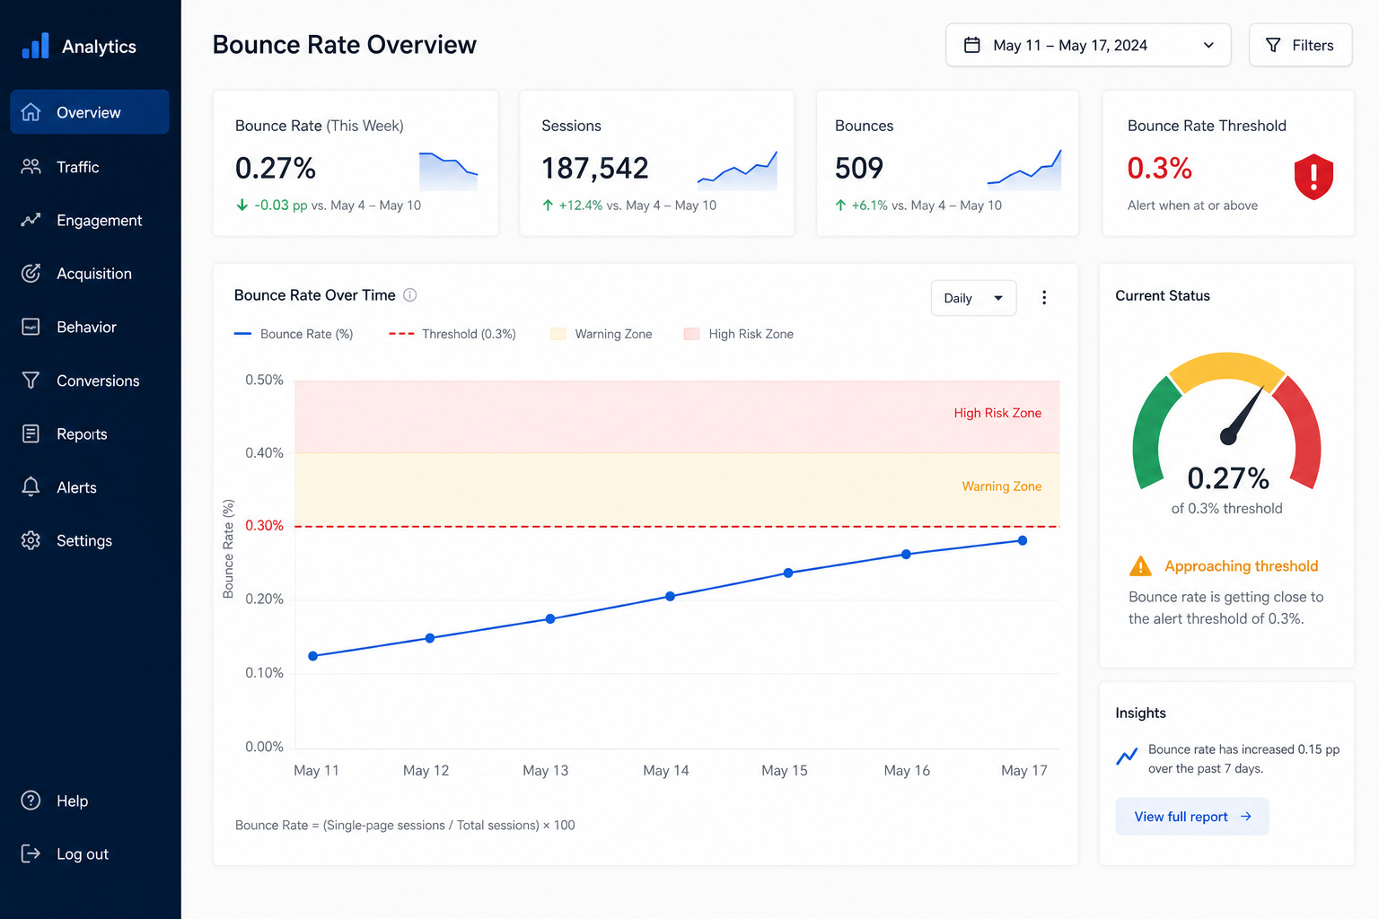Click the Current Status gauge needle
The width and height of the screenshot is (1379, 919).
tap(1243, 416)
